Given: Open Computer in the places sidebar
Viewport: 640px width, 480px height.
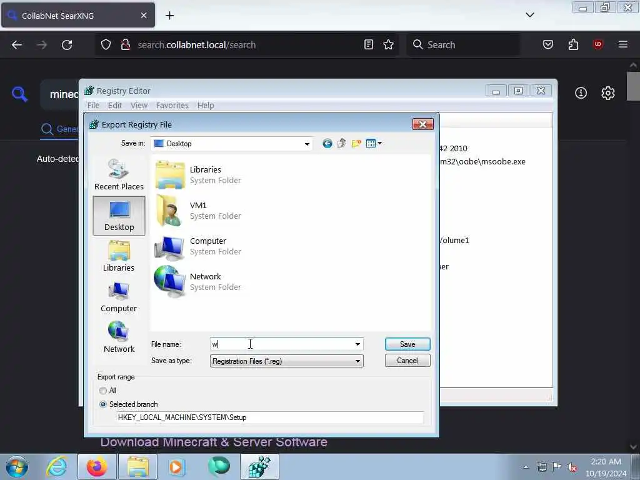Looking at the screenshot, I should click(x=119, y=297).
